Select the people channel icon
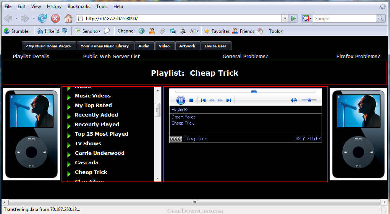Viewport: 390px width, 214px height. [152, 31]
